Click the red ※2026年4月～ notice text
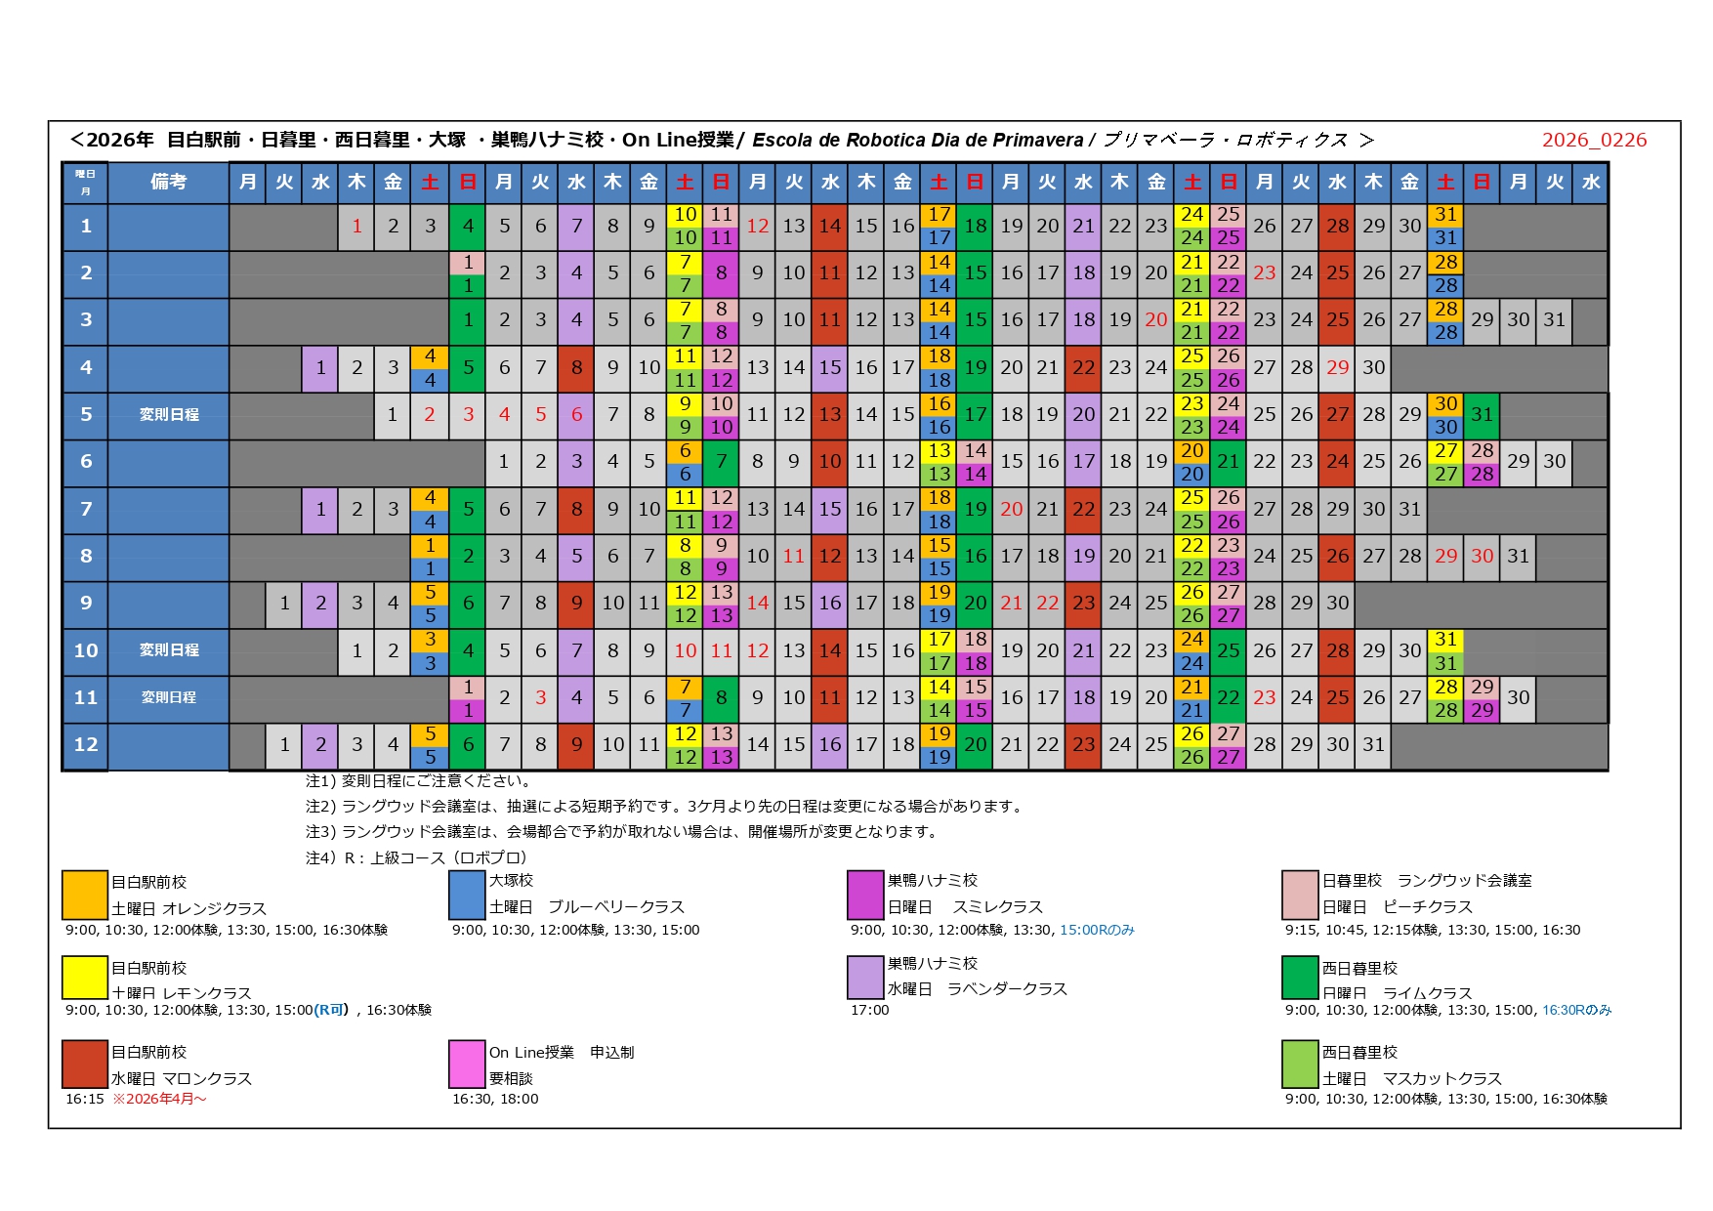Viewport: 1713px width, 1211px height. [159, 1099]
